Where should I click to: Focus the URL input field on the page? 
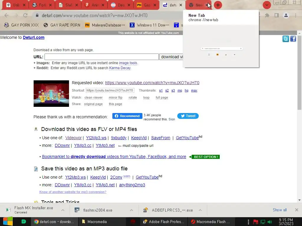(x=102, y=57)
